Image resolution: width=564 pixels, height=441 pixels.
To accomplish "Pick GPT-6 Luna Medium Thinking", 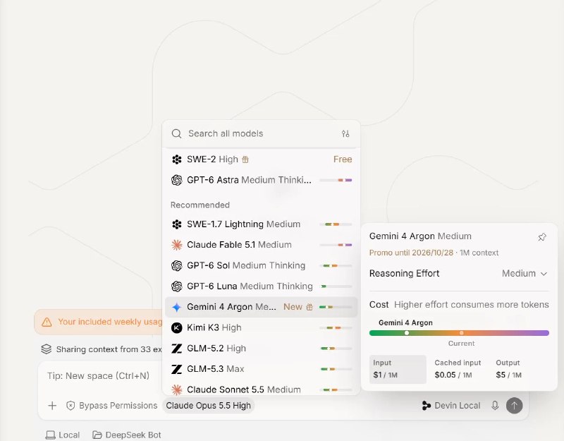I will point(262,286).
